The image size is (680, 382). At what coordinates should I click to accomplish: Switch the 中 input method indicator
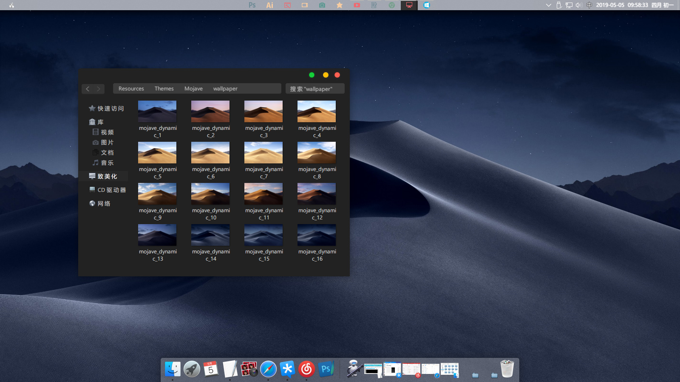(589, 5)
